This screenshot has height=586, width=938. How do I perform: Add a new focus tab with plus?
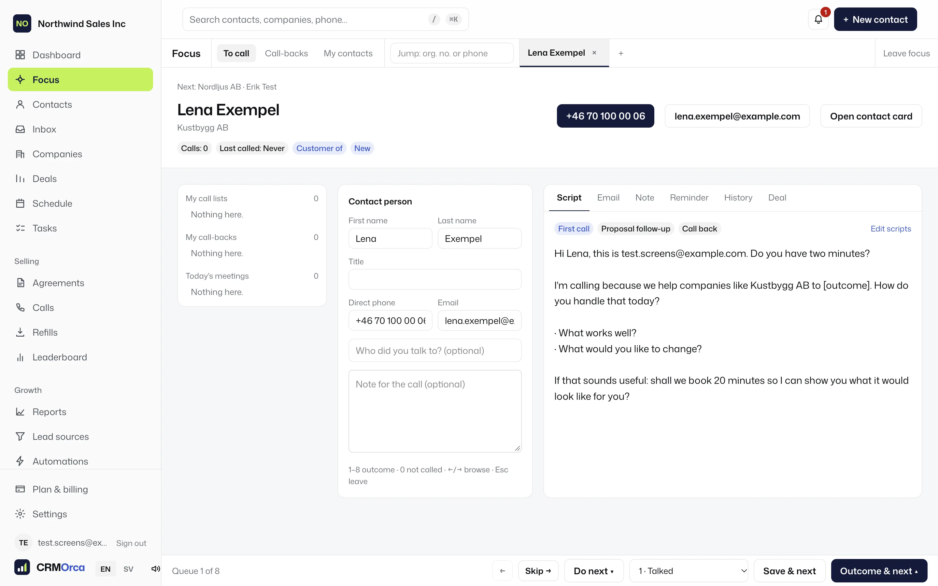621,53
